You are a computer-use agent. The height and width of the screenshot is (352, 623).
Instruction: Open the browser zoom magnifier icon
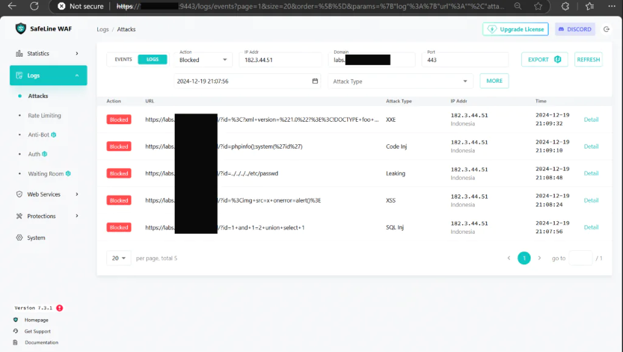click(518, 6)
